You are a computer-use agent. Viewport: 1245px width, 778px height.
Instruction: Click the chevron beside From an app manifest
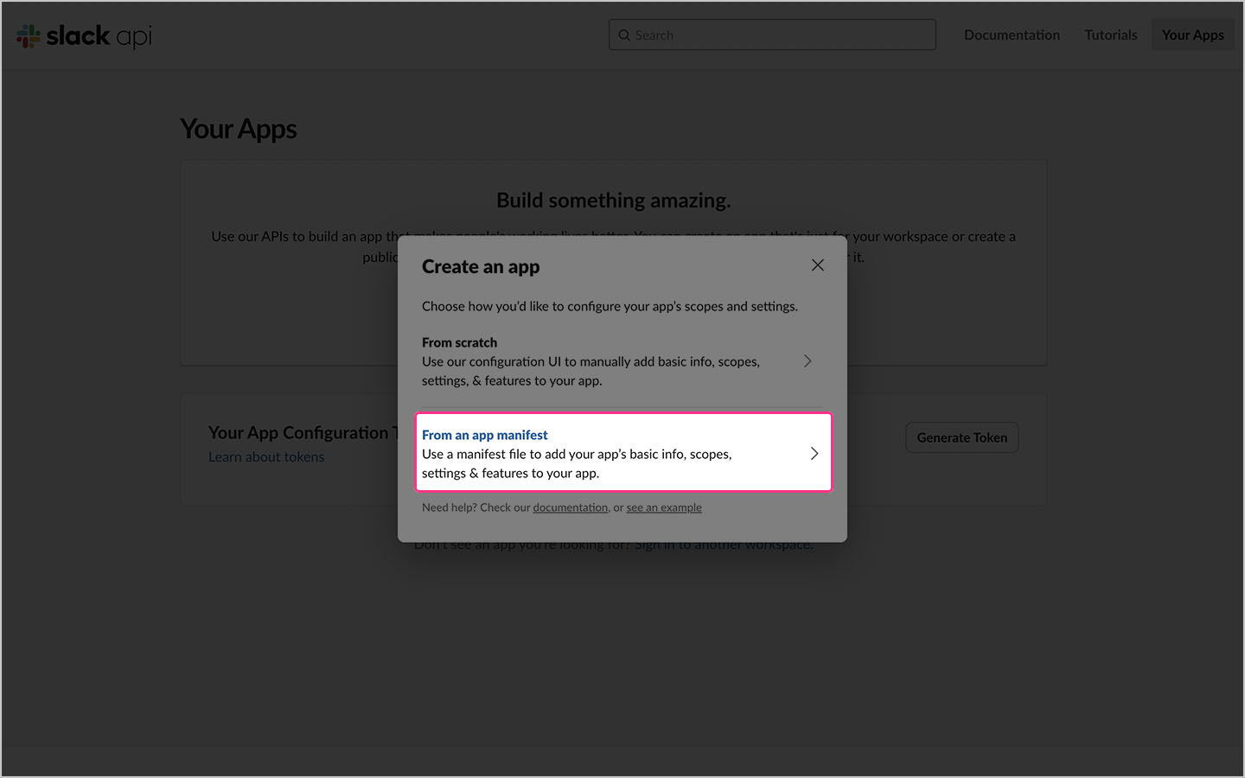[814, 454]
